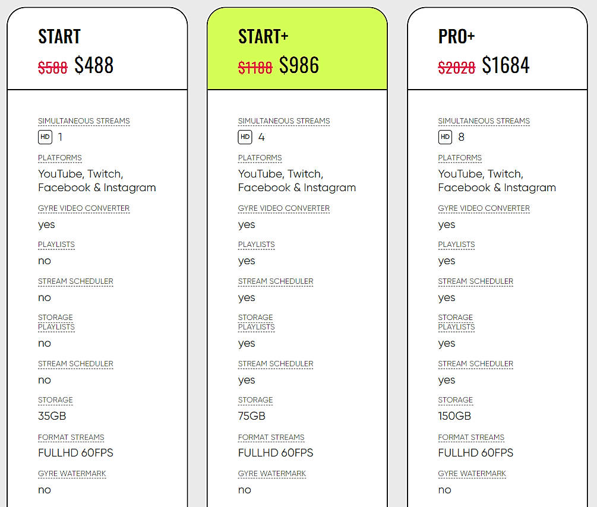
Task: Click GYRE WATERMARK link in PRO+ plan
Action: click(472, 474)
